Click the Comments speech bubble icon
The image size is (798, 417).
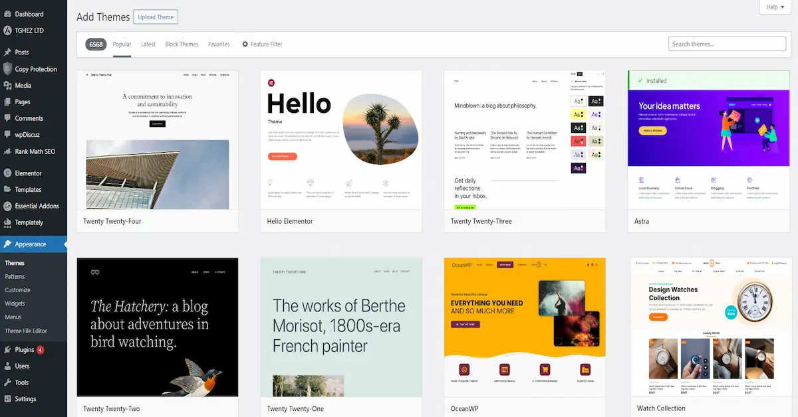[7, 118]
